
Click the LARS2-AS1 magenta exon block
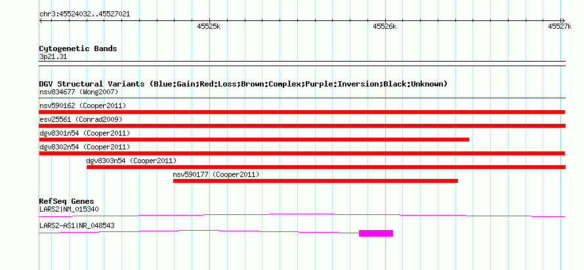[x=376, y=233]
